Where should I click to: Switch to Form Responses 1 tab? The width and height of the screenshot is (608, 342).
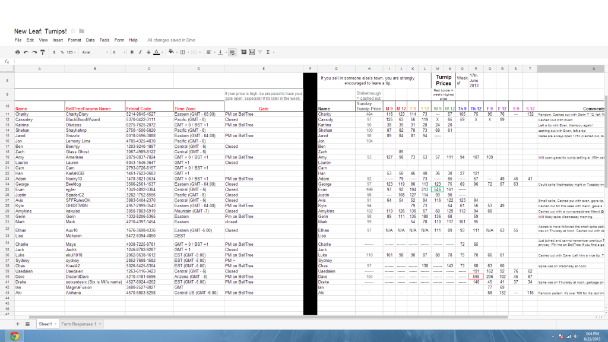tap(78, 324)
